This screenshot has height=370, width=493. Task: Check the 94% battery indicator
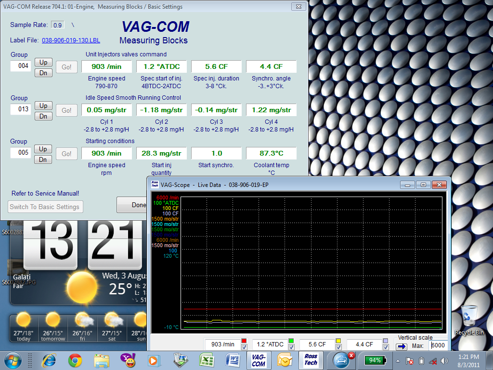(375, 360)
